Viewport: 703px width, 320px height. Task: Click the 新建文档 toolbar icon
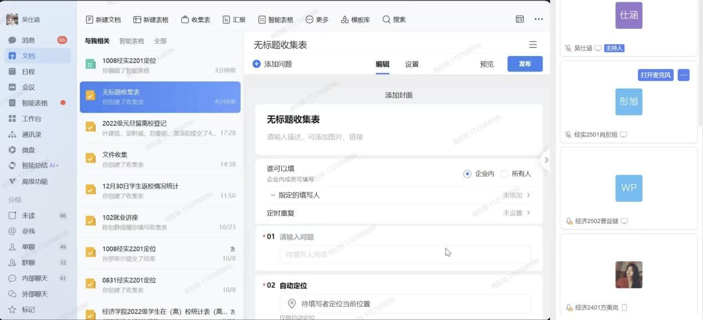(x=89, y=19)
